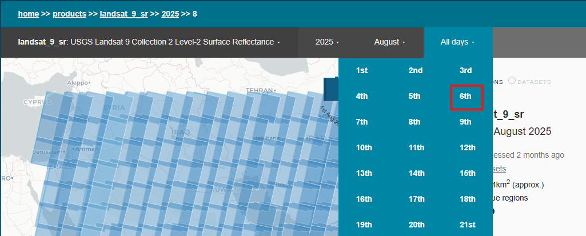Viewport: 586px width, 236px height.
Task: Click the Aleppo label on the map
Action: click(x=76, y=83)
